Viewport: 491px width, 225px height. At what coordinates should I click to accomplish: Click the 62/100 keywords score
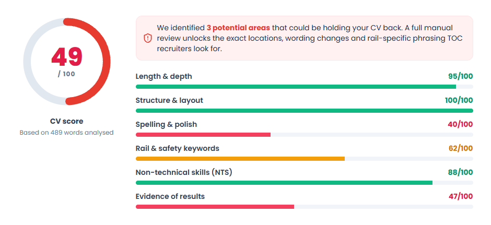[x=461, y=148]
